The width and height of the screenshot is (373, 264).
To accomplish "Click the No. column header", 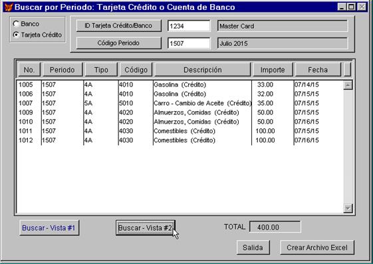I will click(29, 70).
